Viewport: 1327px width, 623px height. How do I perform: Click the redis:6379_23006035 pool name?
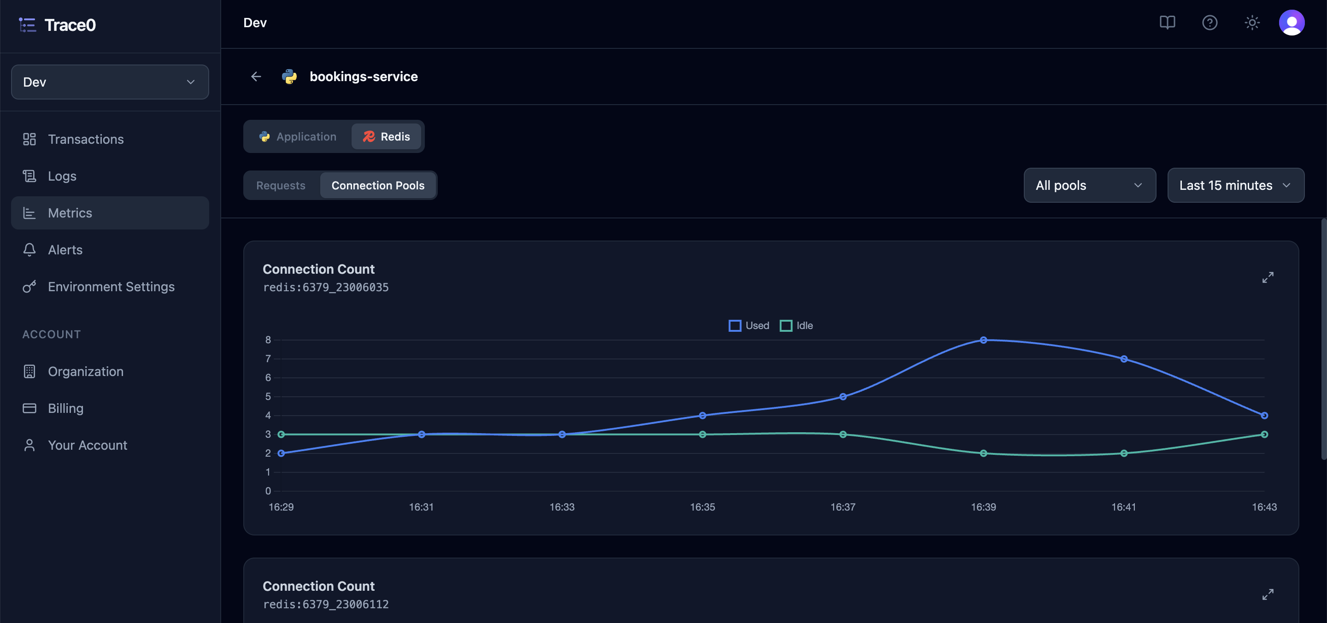click(326, 288)
